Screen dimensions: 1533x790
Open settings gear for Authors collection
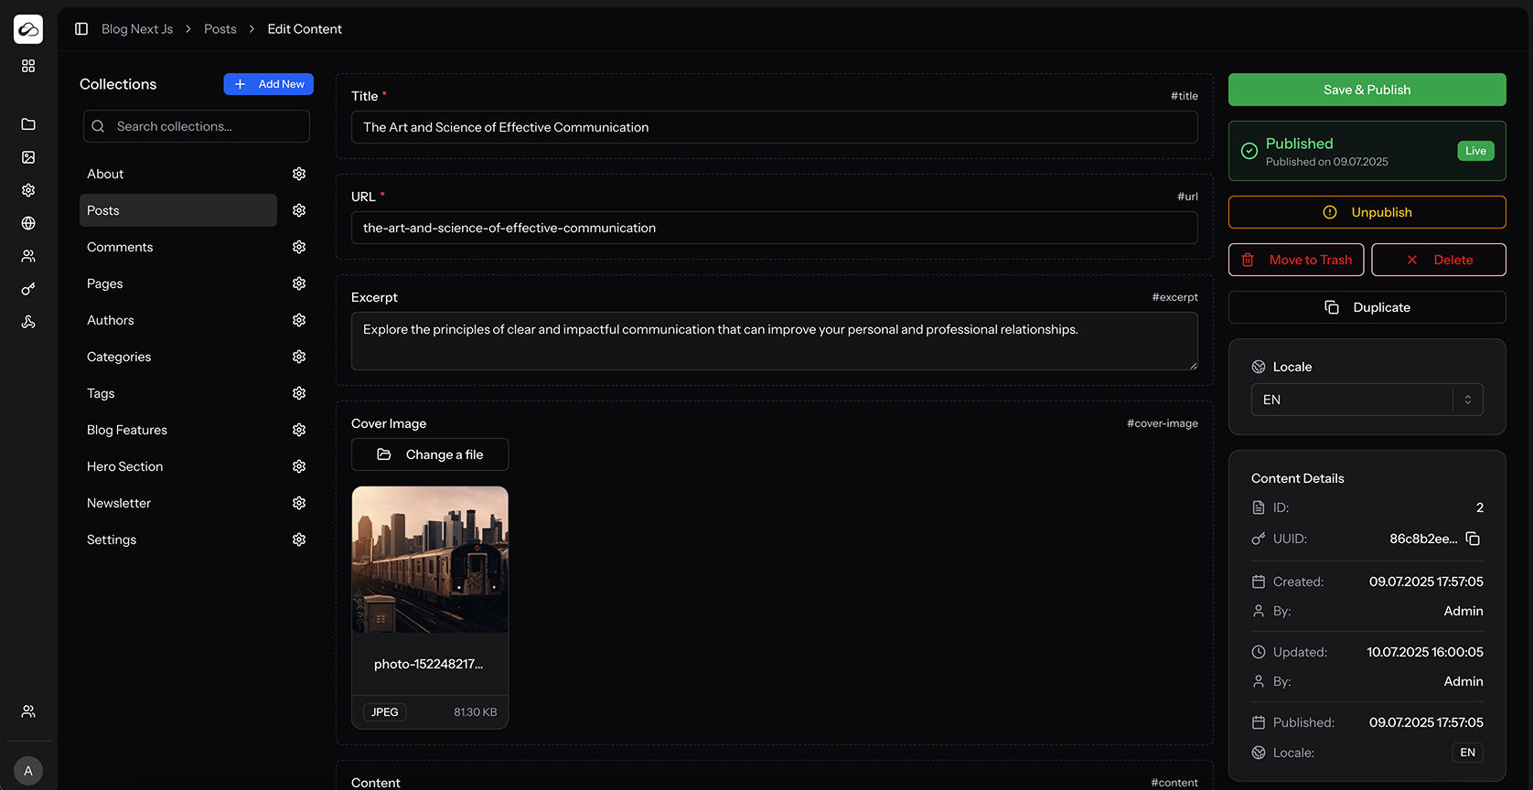click(299, 320)
